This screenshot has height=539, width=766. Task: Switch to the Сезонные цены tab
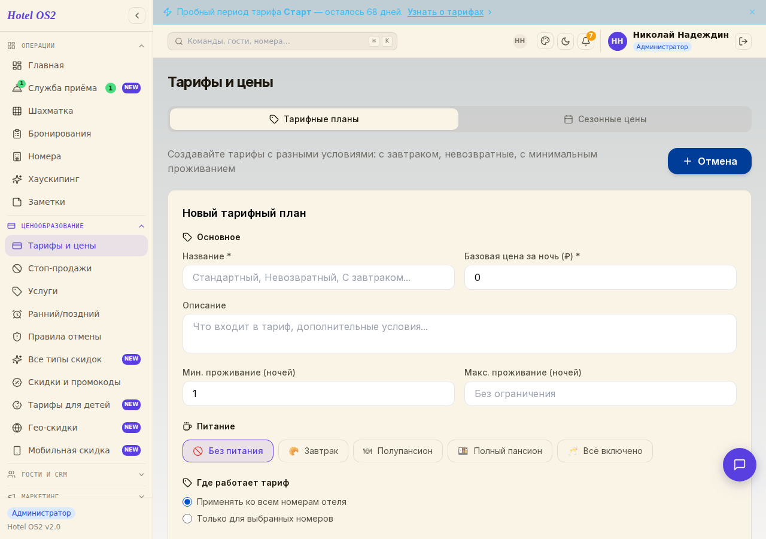tap(605, 119)
